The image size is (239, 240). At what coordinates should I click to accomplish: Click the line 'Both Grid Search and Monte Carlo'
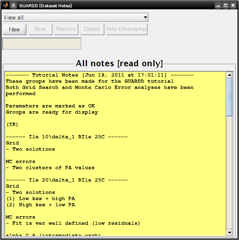point(100,87)
